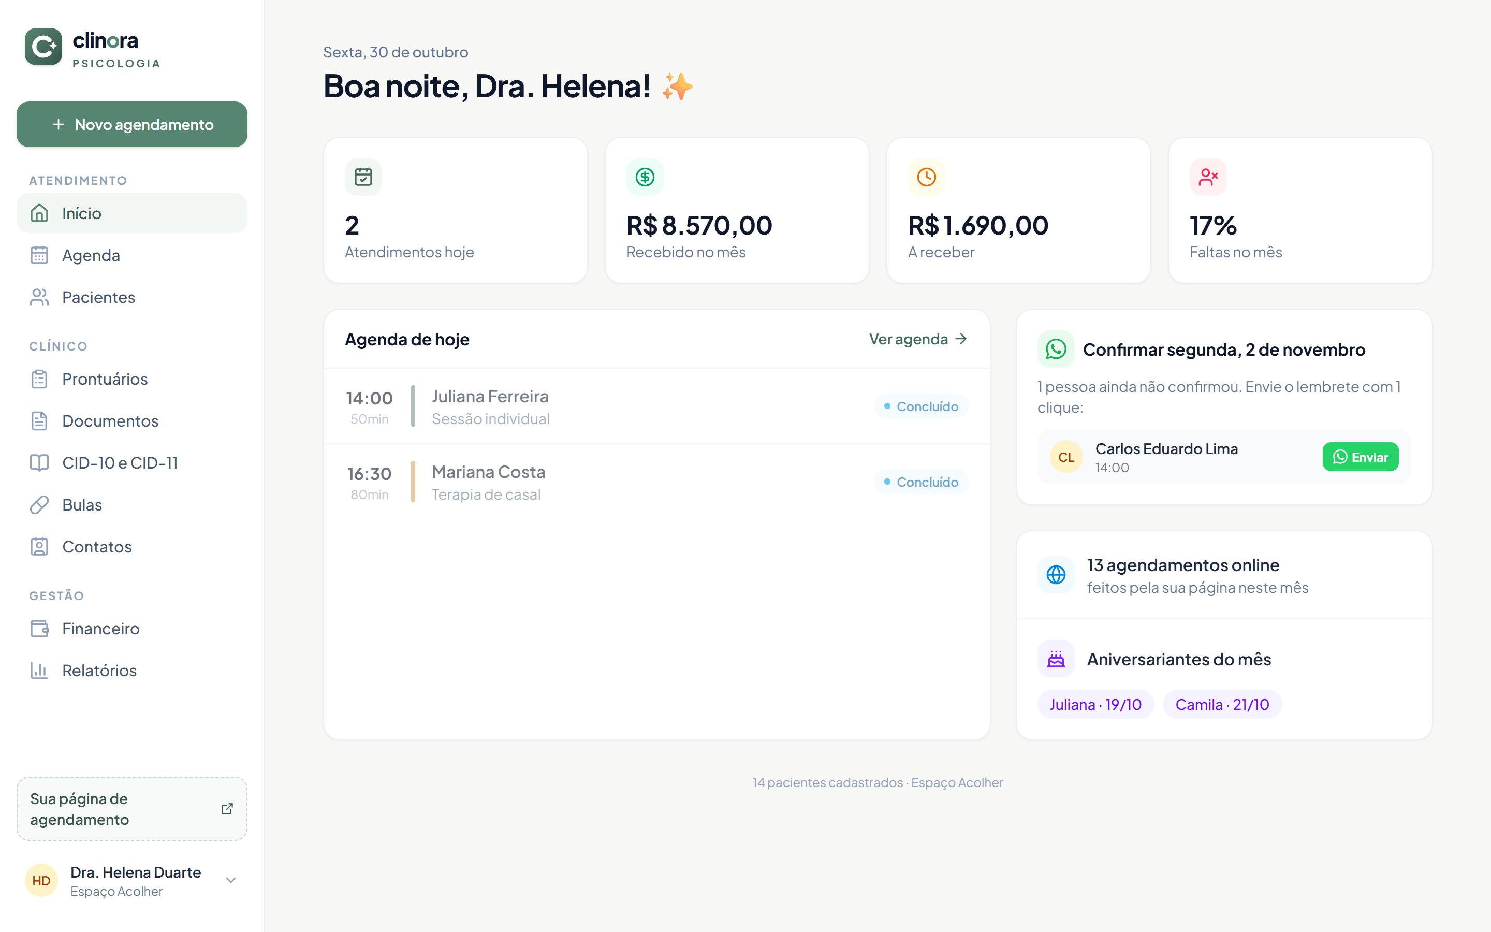Click the HD avatar of Dra. Helena
Image resolution: width=1491 pixels, height=932 pixels.
[x=41, y=880]
